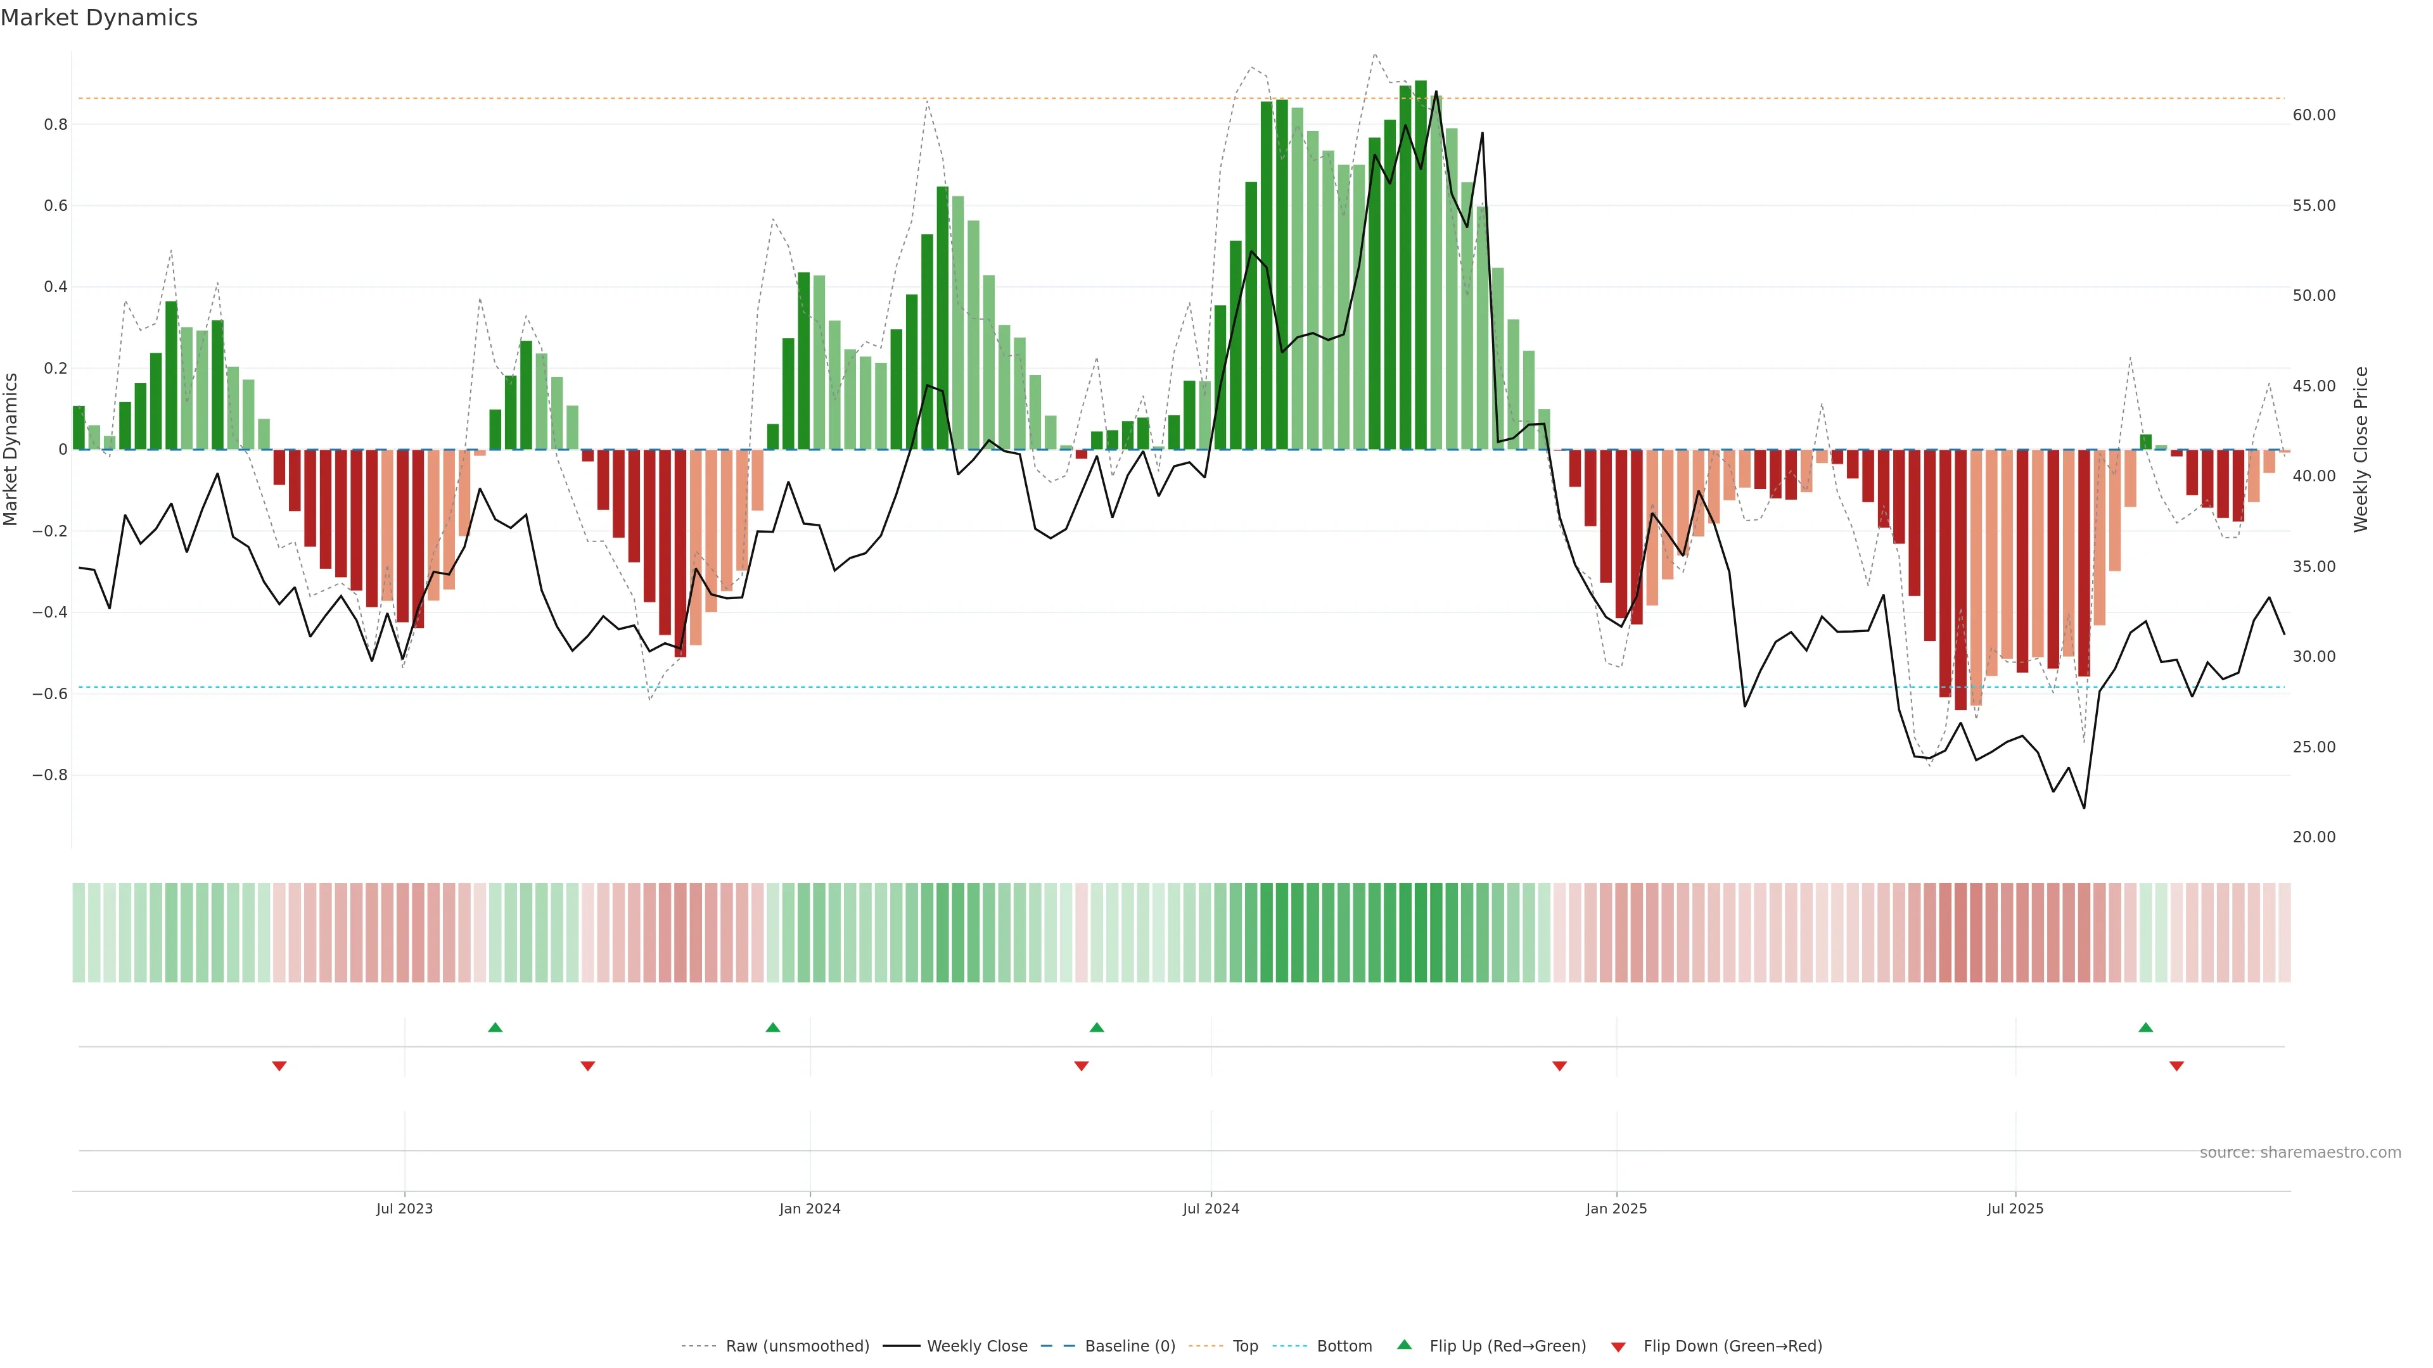Click the Flip Up marker right of Jul 2025

(x=2146, y=1027)
